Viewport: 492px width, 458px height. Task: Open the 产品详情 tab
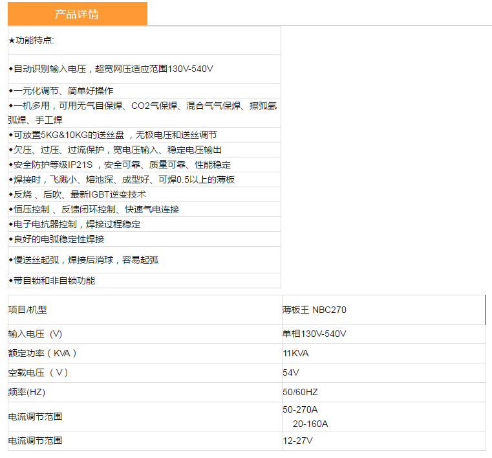[x=78, y=14]
